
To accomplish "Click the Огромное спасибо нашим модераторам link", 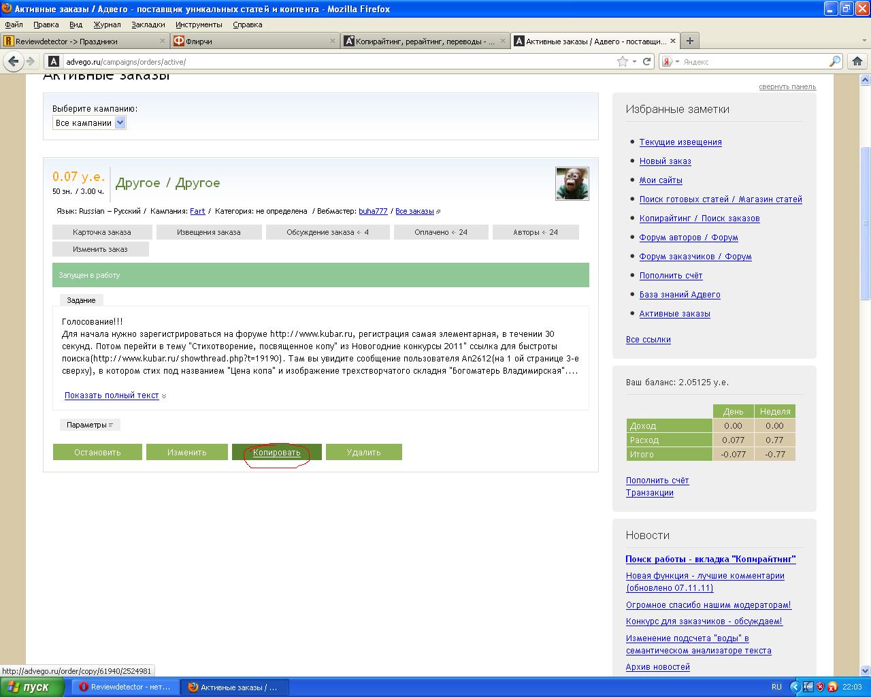I will [x=708, y=605].
